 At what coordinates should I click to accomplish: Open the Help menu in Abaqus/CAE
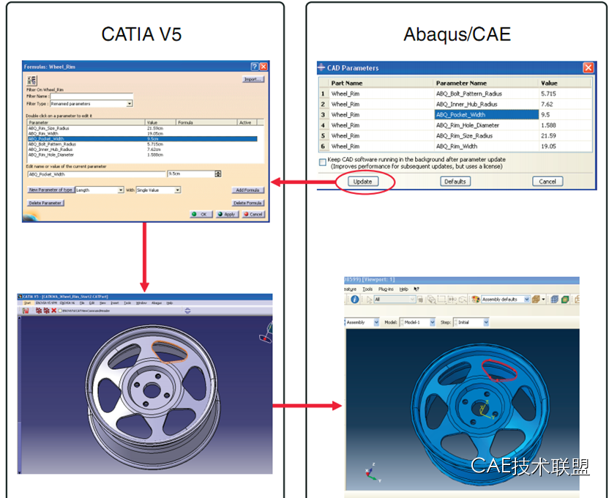404,289
